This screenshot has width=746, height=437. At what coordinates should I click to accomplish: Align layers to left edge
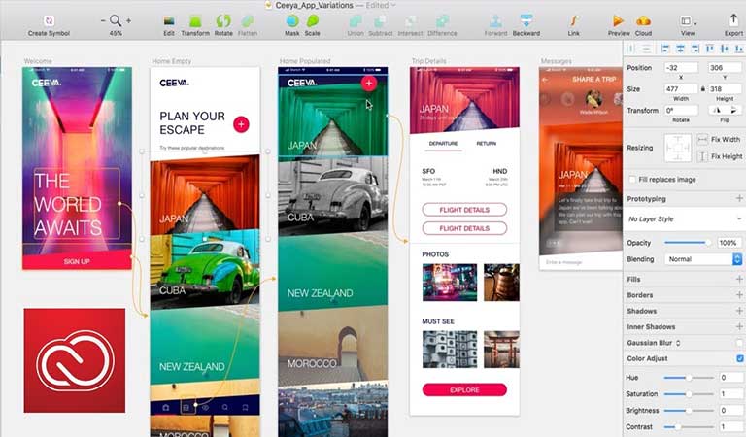tap(665, 49)
